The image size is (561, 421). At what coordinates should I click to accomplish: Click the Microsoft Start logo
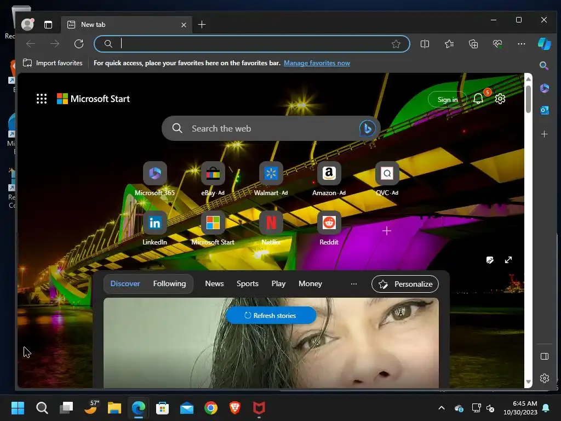coord(93,99)
